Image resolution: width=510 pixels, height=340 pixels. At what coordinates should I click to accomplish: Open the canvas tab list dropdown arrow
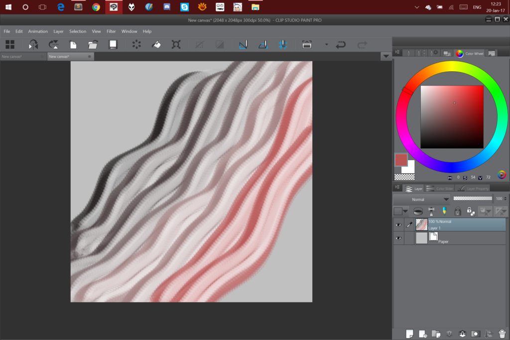[x=386, y=56]
